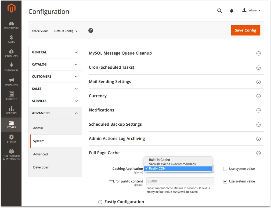Click the Magento logo icon
This screenshot has width=271, height=208.
[x=11, y=9]
